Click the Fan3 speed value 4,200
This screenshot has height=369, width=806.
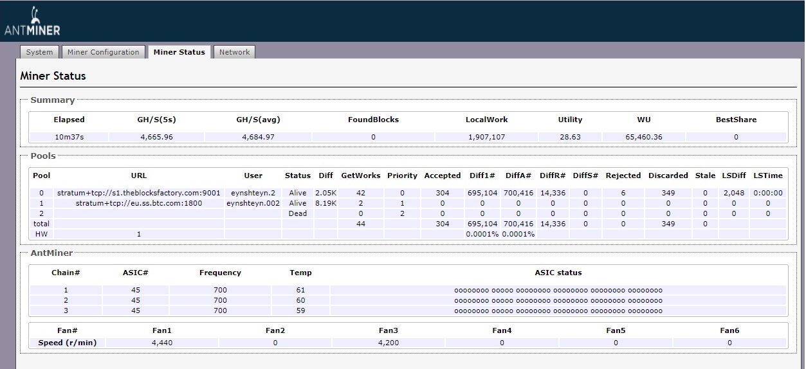(x=388, y=343)
